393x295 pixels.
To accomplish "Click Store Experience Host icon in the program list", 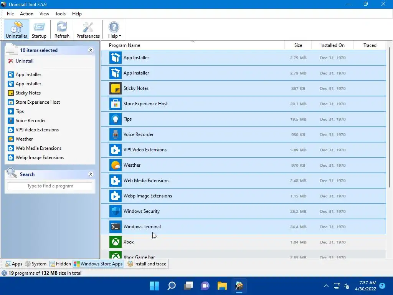I will click(x=116, y=104).
